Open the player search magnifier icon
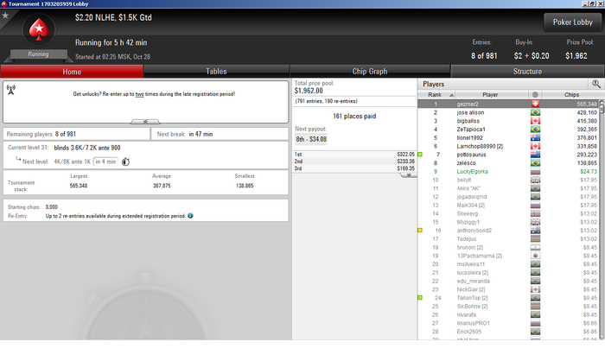 596,84
